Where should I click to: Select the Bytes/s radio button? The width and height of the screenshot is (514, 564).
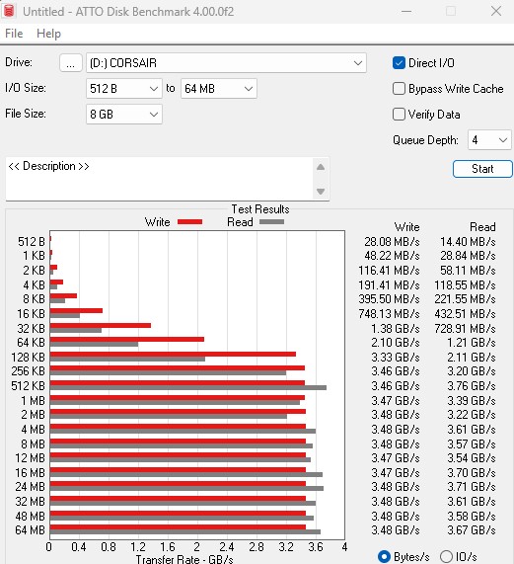pos(384,556)
